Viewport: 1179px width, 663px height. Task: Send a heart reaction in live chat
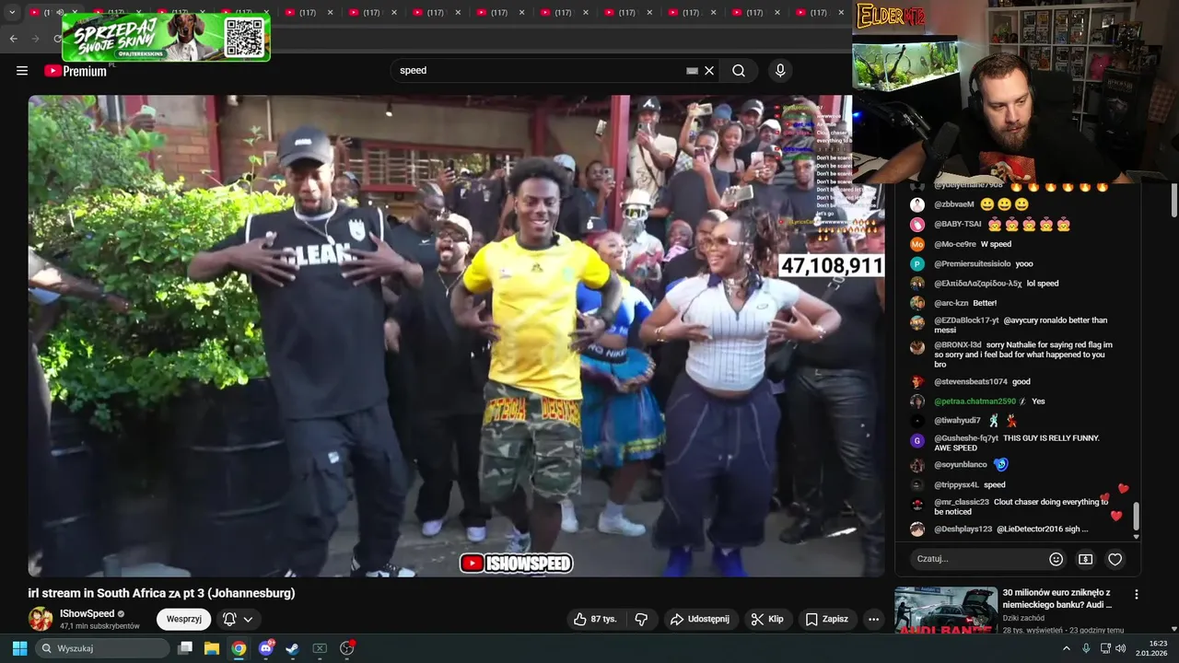[1115, 559]
